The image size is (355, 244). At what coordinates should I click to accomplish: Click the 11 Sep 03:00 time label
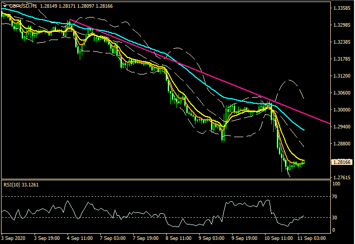click(x=313, y=239)
